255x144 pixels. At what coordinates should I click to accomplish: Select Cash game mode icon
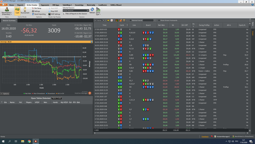(17, 11)
